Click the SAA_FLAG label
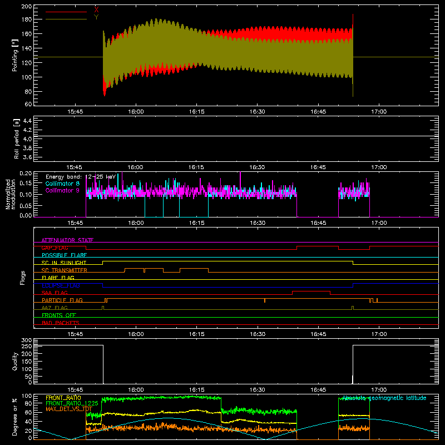 tap(55, 293)
